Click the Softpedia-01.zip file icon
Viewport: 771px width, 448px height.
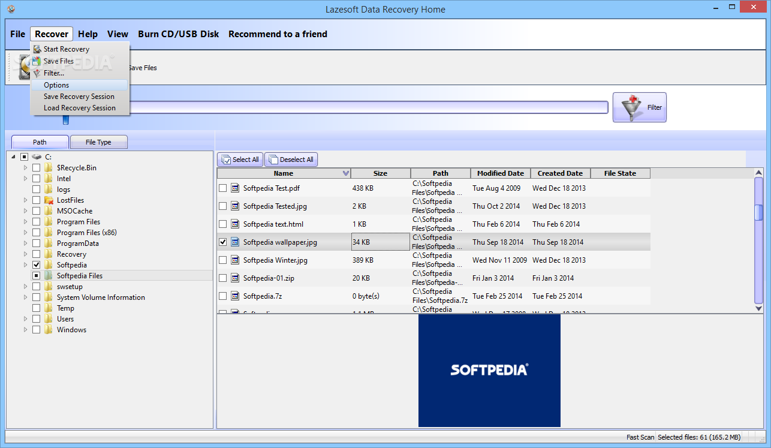coord(235,278)
